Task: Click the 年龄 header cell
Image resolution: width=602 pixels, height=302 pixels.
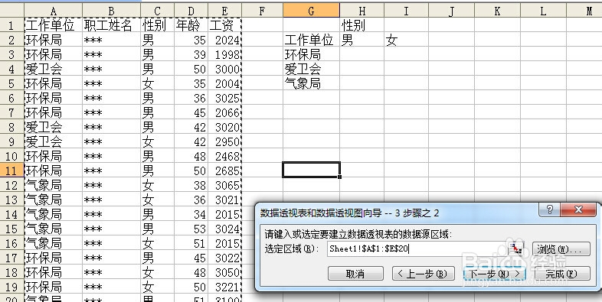Action: point(191,25)
